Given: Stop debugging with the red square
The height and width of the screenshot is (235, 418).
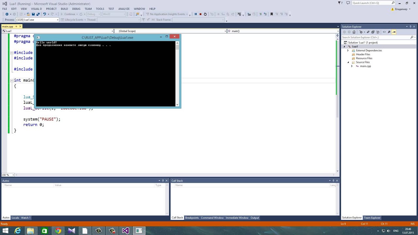Looking at the screenshot, I should point(201,14).
